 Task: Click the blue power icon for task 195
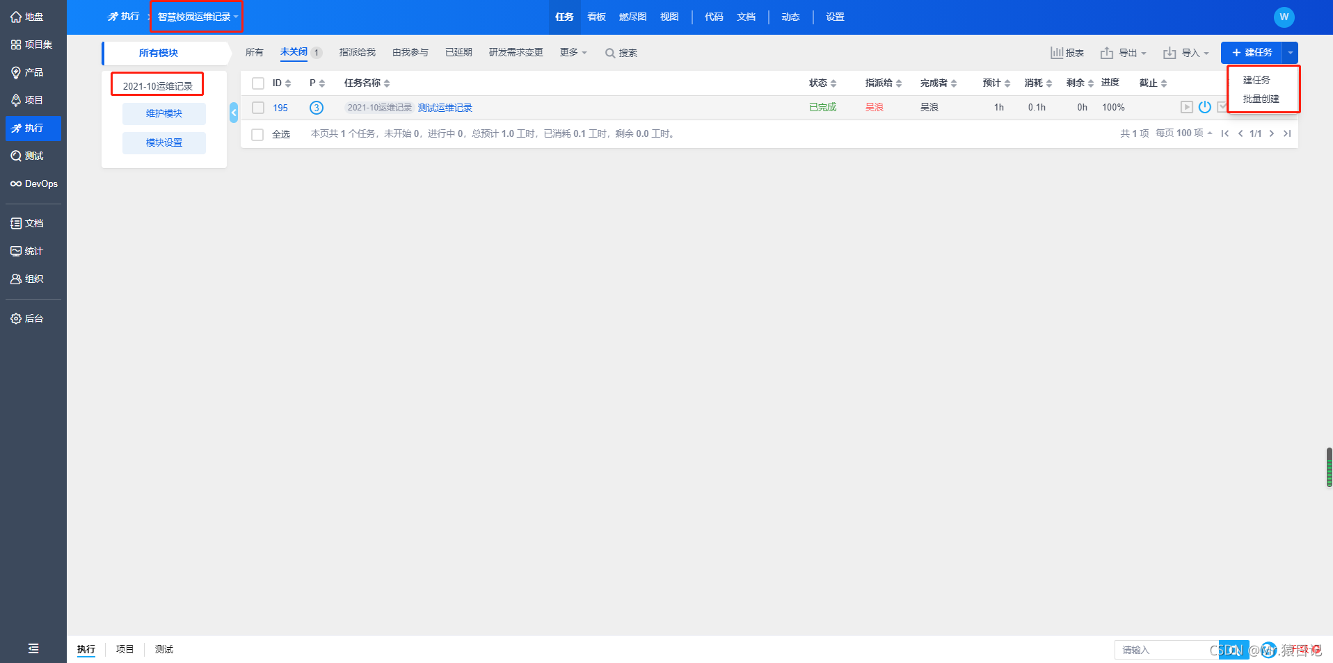coord(1205,107)
